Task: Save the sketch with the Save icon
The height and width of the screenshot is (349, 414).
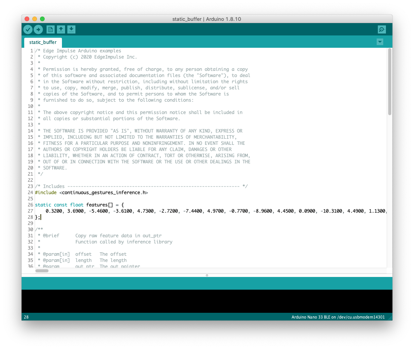Action: point(71,29)
